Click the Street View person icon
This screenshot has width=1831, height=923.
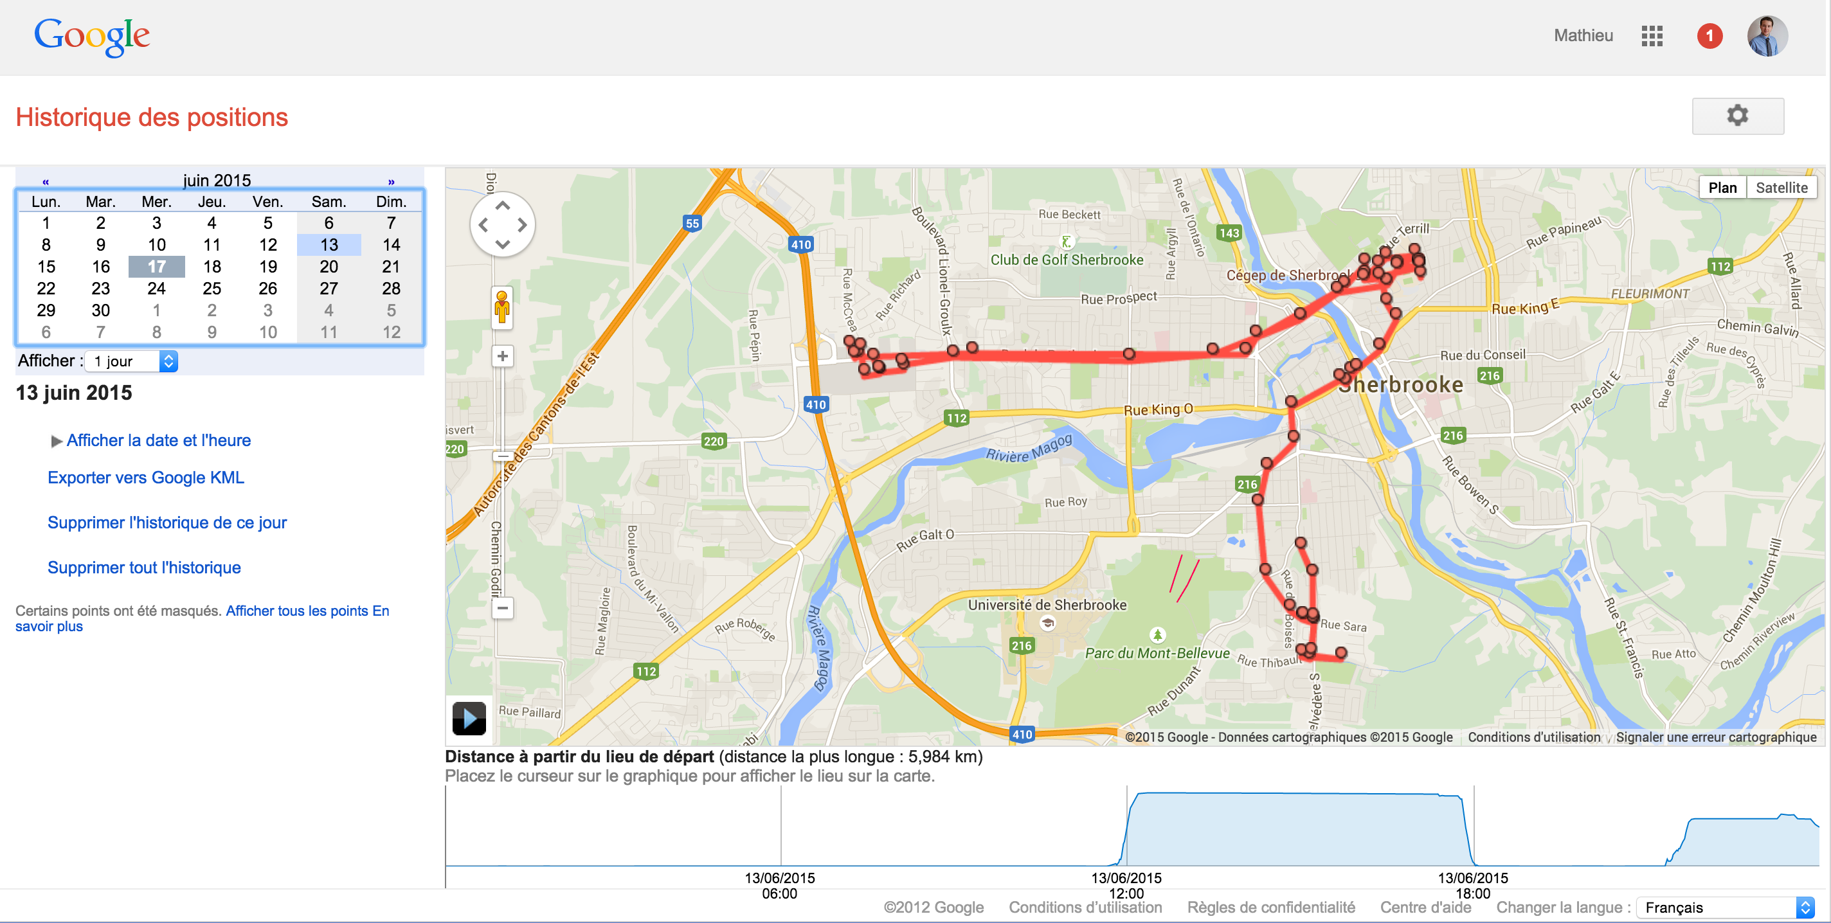[500, 307]
